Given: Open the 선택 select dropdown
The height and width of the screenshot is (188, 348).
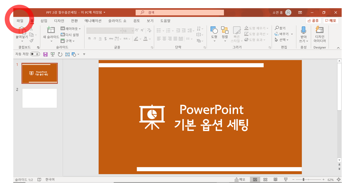Looking at the screenshot, I should pos(282,40).
